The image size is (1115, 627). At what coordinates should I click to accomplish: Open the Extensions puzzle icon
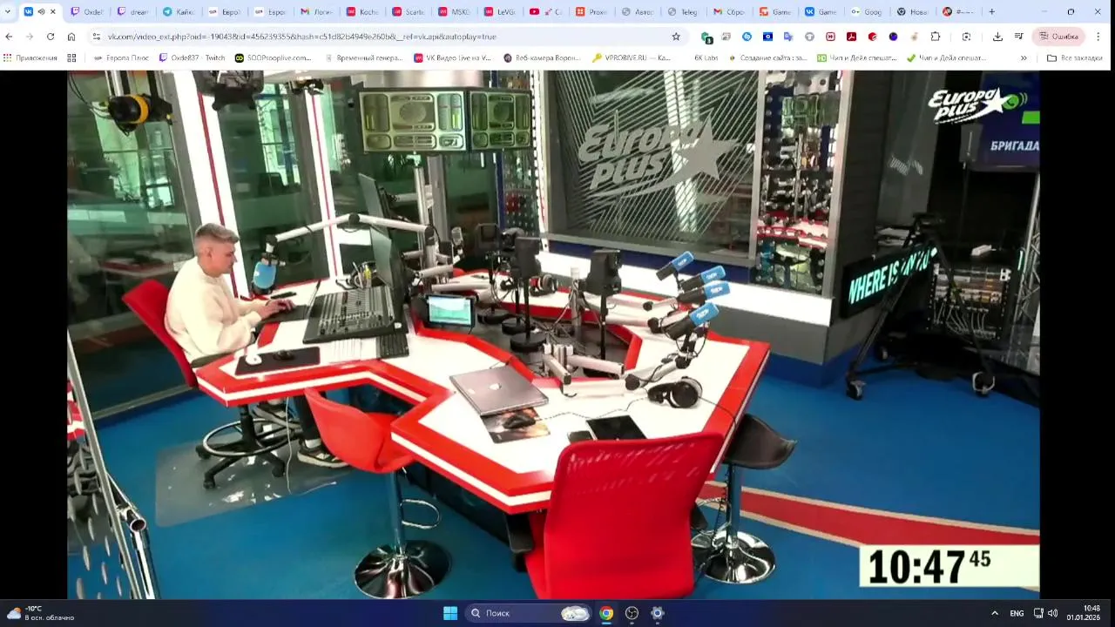point(936,37)
